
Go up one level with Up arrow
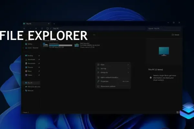pos(36,28)
